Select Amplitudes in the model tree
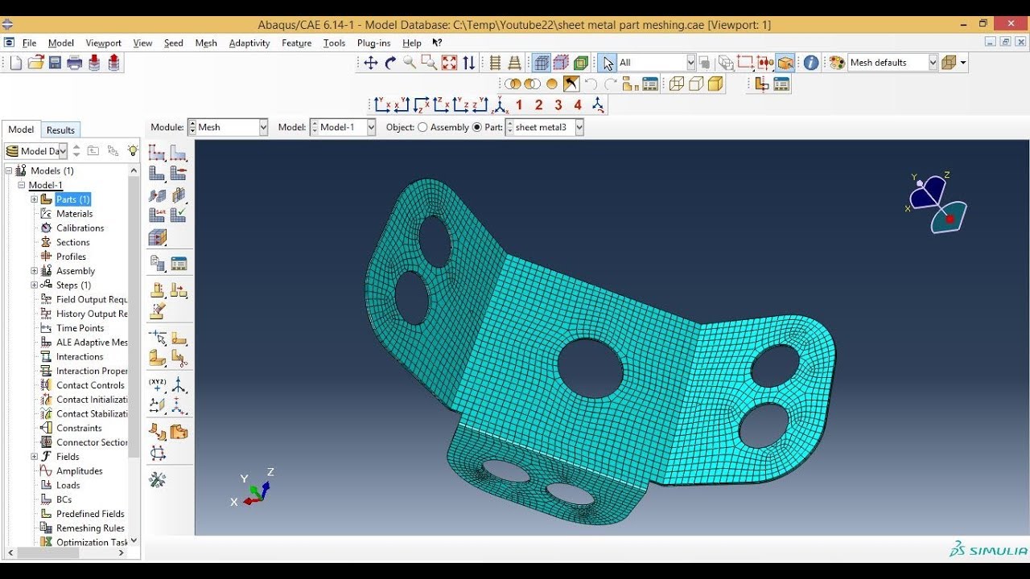 80,471
